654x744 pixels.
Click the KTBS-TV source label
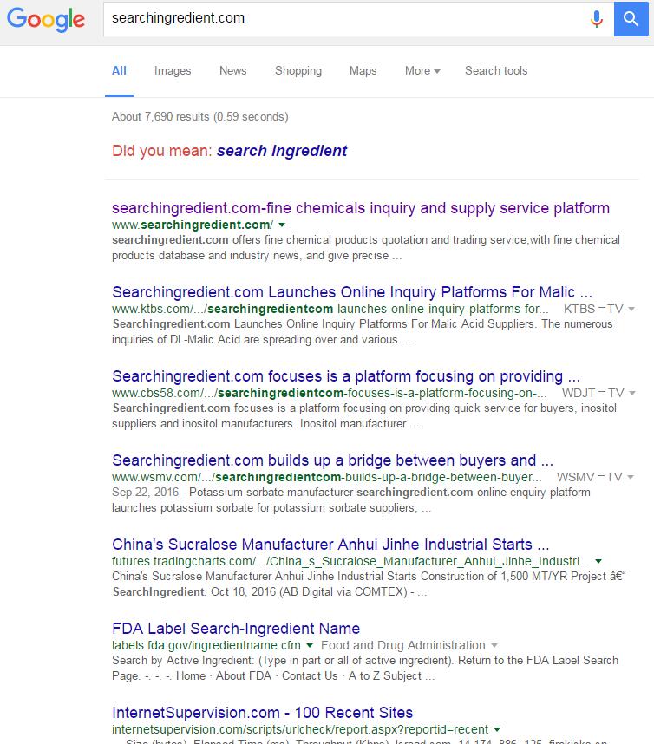(593, 309)
